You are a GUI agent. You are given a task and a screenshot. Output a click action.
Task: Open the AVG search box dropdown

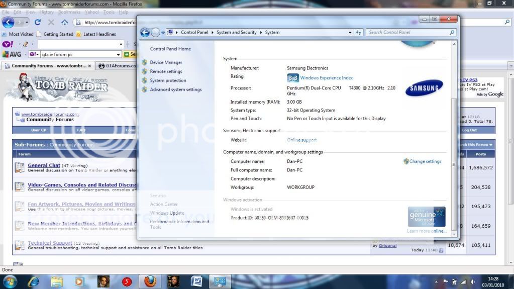tap(119, 54)
